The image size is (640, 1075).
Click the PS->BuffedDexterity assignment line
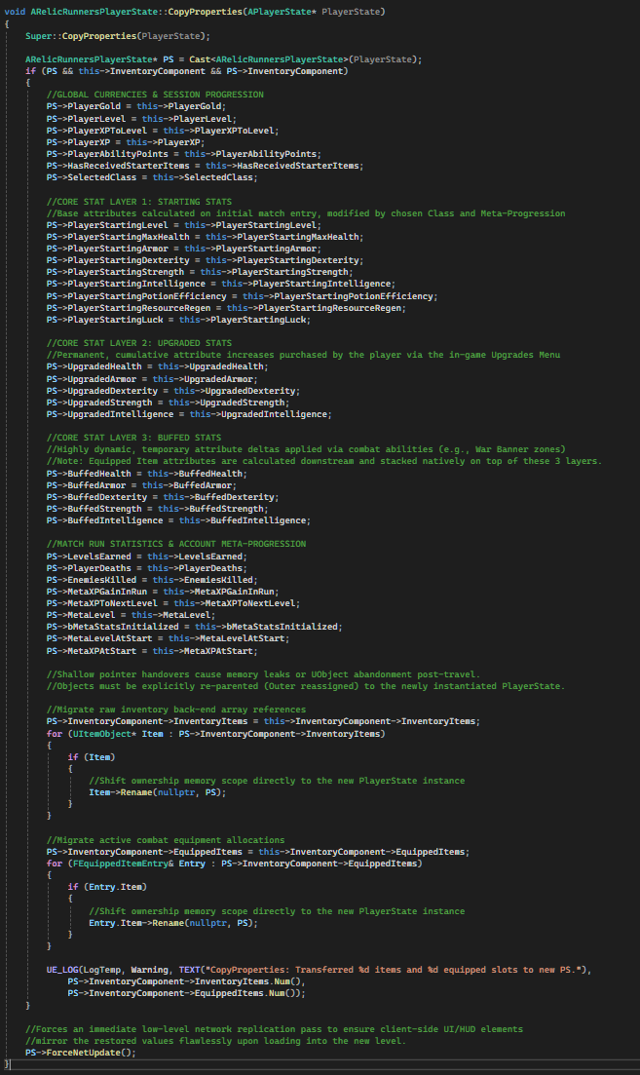coord(163,497)
